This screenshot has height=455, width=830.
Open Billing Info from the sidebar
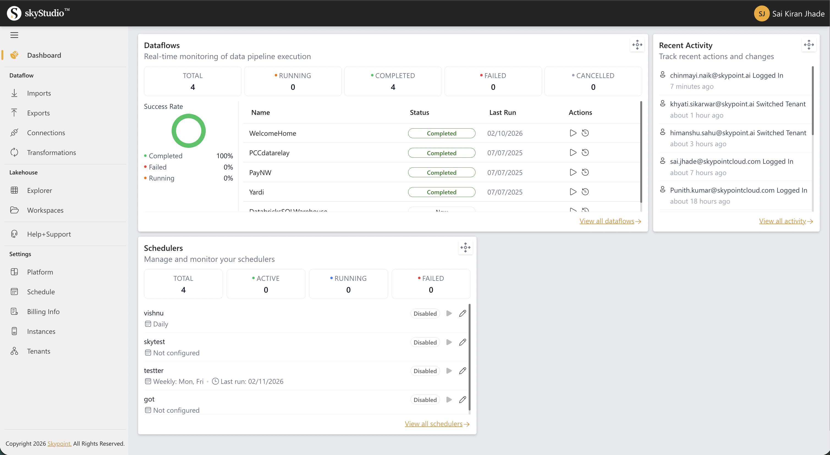(15, 311)
